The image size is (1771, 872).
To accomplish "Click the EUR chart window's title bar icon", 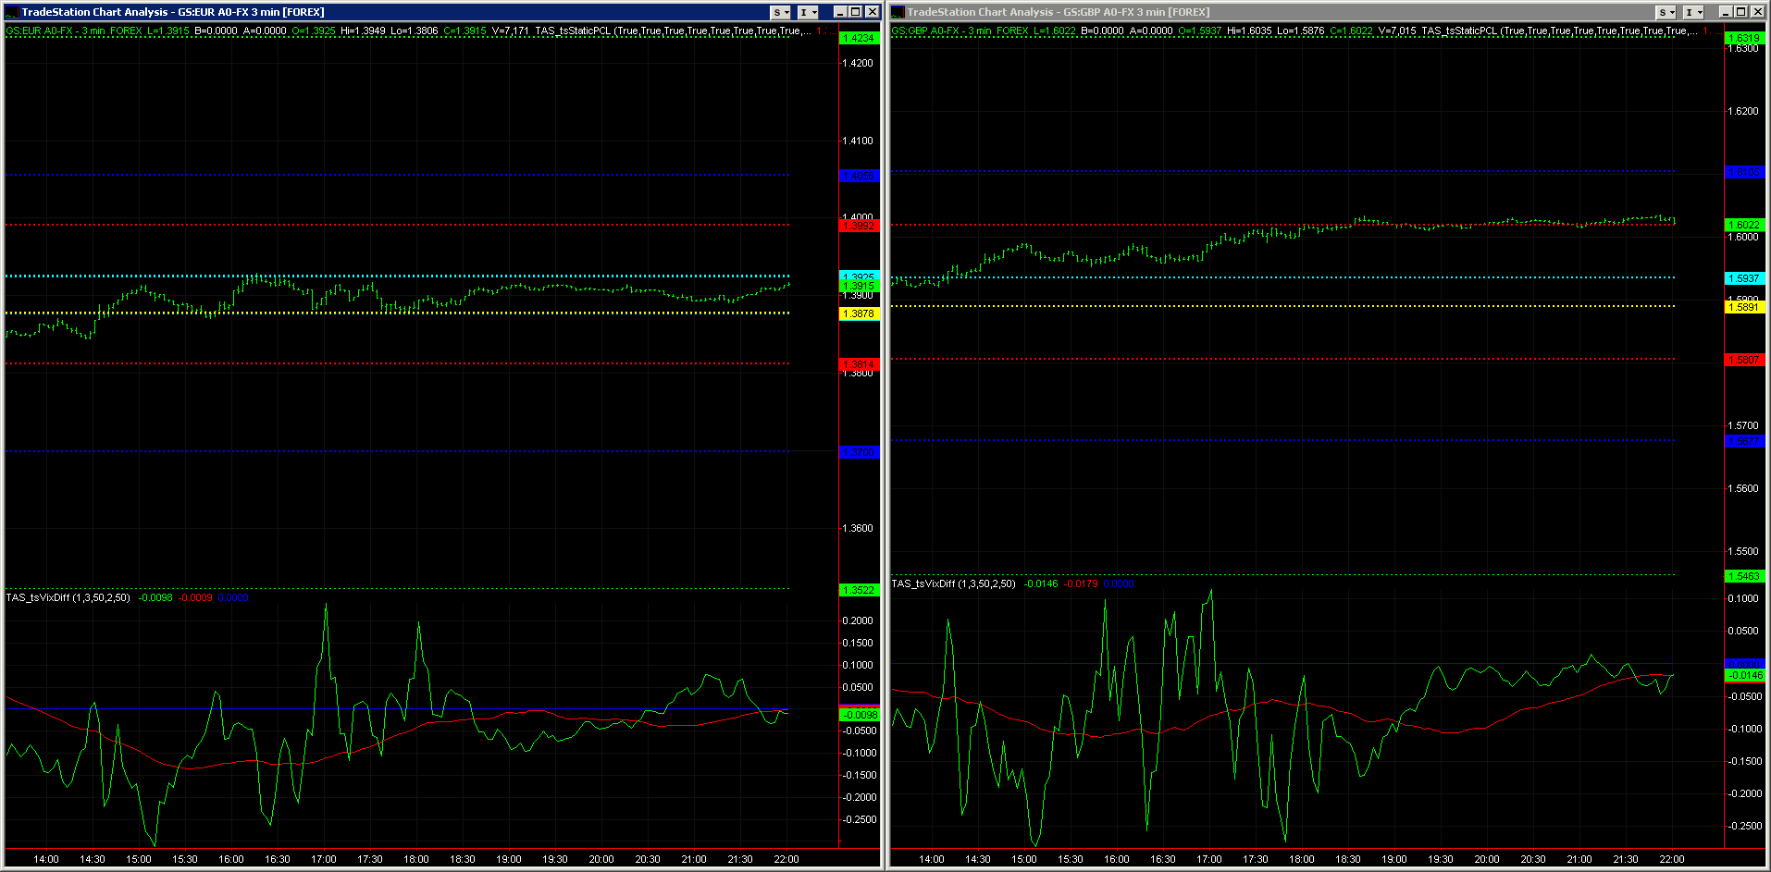I will point(12,12).
